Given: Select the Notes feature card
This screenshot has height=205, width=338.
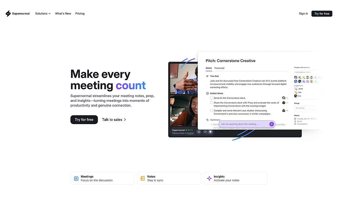Looking at the screenshot, I should (x=169, y=178).
